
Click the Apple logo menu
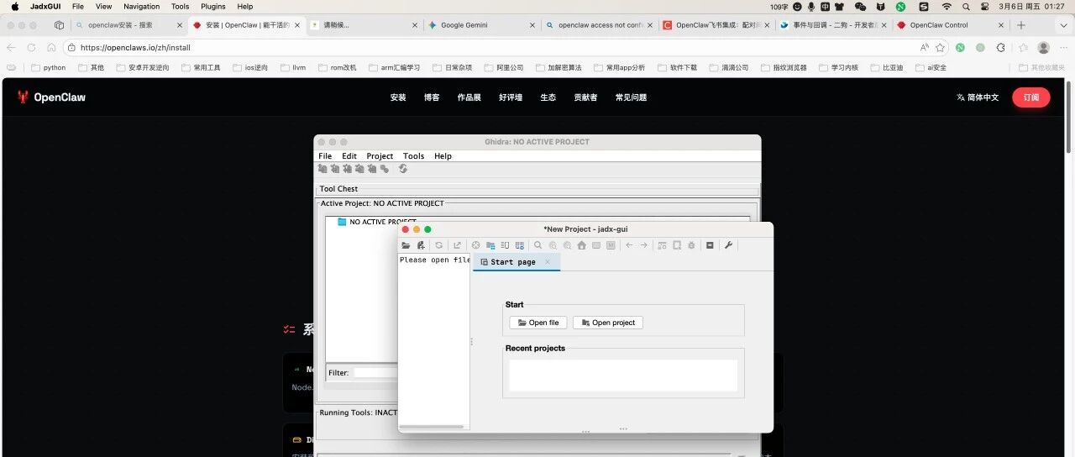pos(14,6)
